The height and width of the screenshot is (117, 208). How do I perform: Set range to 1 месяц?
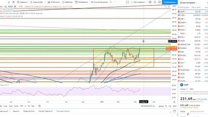pyautogui.click(x=5, y=106)
